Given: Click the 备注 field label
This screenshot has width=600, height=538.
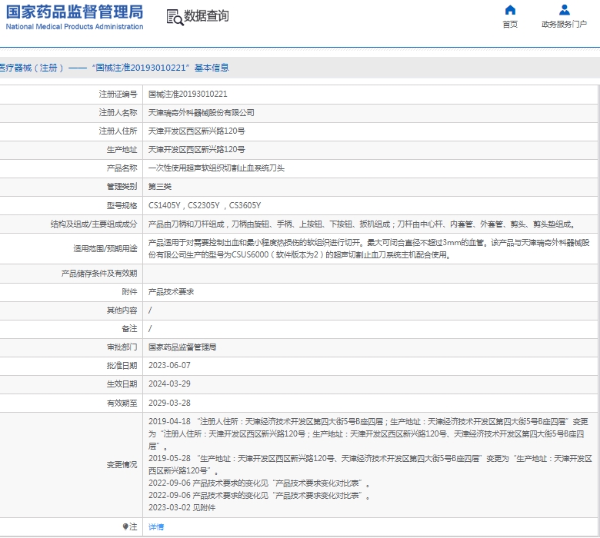Looking at the screenshot, I should tap(129, 328).
